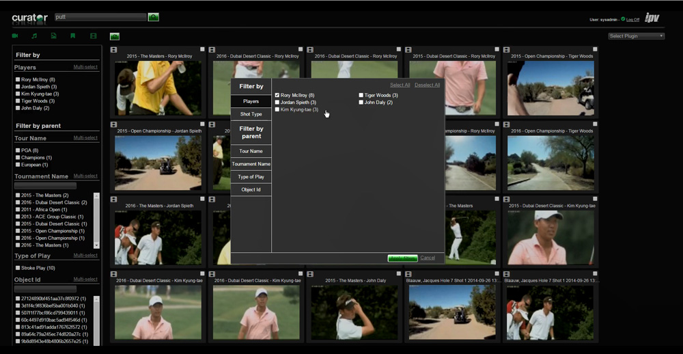The width and height of the screenshot is (683, 354).
Task: Click the bookmark icon in toolbar
Action: (73, 36)
